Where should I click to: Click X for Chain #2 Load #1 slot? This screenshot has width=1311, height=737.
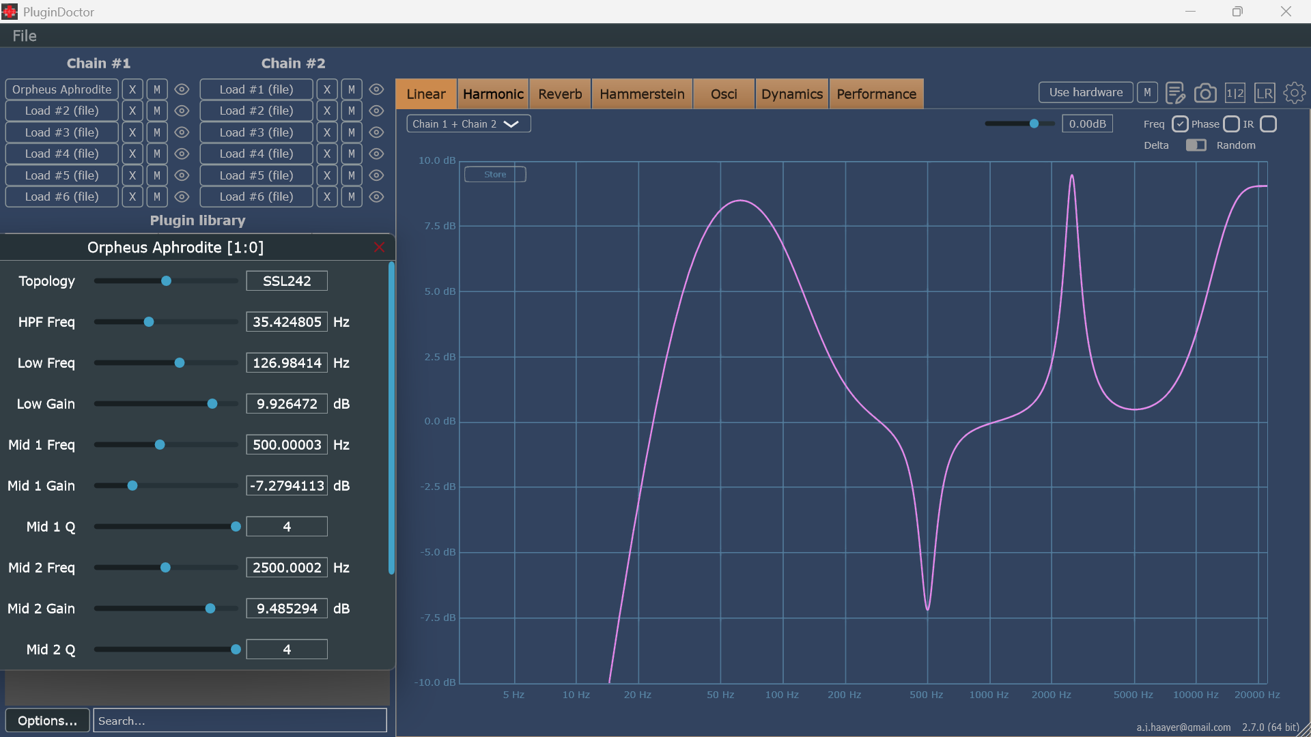pyautogui.click(x=327, y=89)
